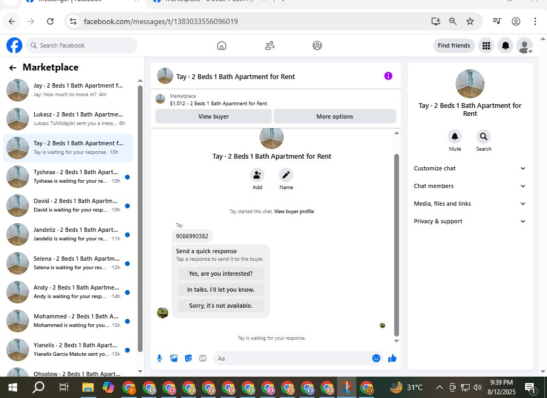Click the conversation scroll-down arrow
This screenshot has height=398, width=547.
point(396,341)
